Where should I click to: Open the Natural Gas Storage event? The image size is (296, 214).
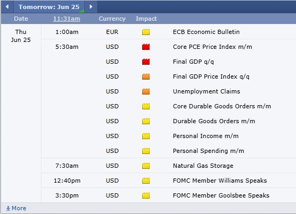[x=203, y=166]
